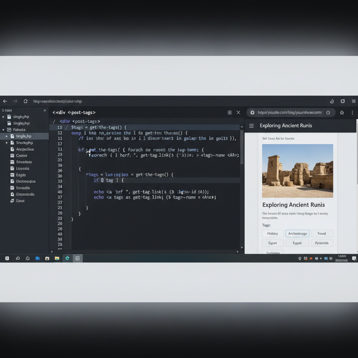Click the Pyramids tag link
358x358 pixels.
click(322, 243)
